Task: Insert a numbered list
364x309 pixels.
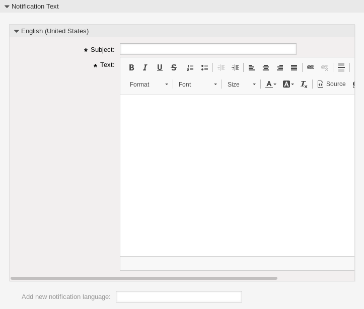Action: (x=190, y=67)
